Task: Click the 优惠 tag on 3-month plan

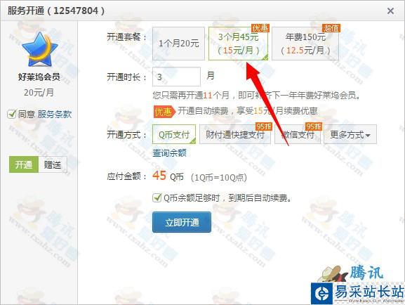Action: [260, 28]
